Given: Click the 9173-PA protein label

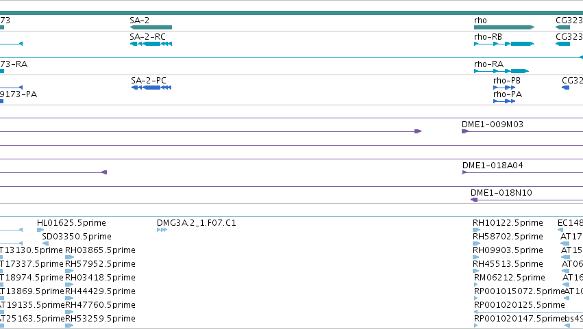Looking at the screenshot, I should [18, 94].
